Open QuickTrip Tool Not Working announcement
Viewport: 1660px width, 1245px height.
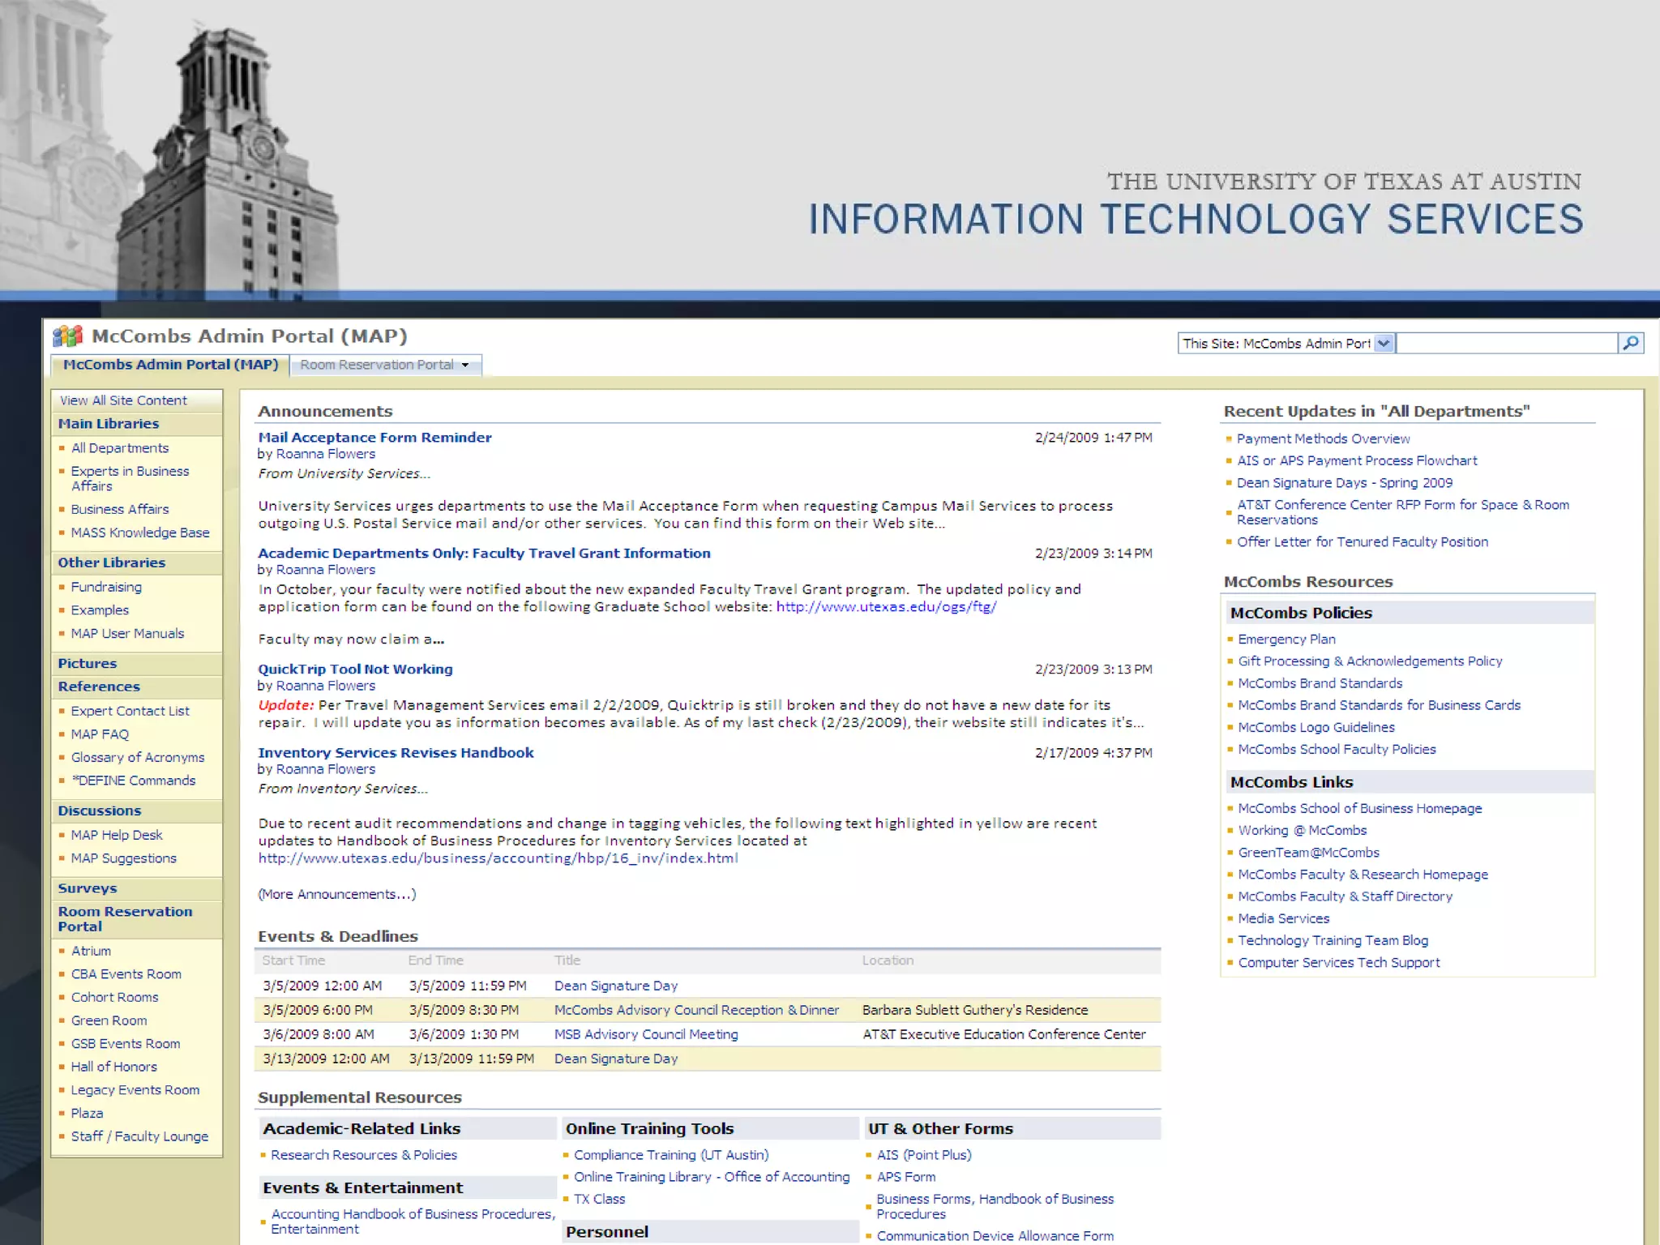coord(355,670)
